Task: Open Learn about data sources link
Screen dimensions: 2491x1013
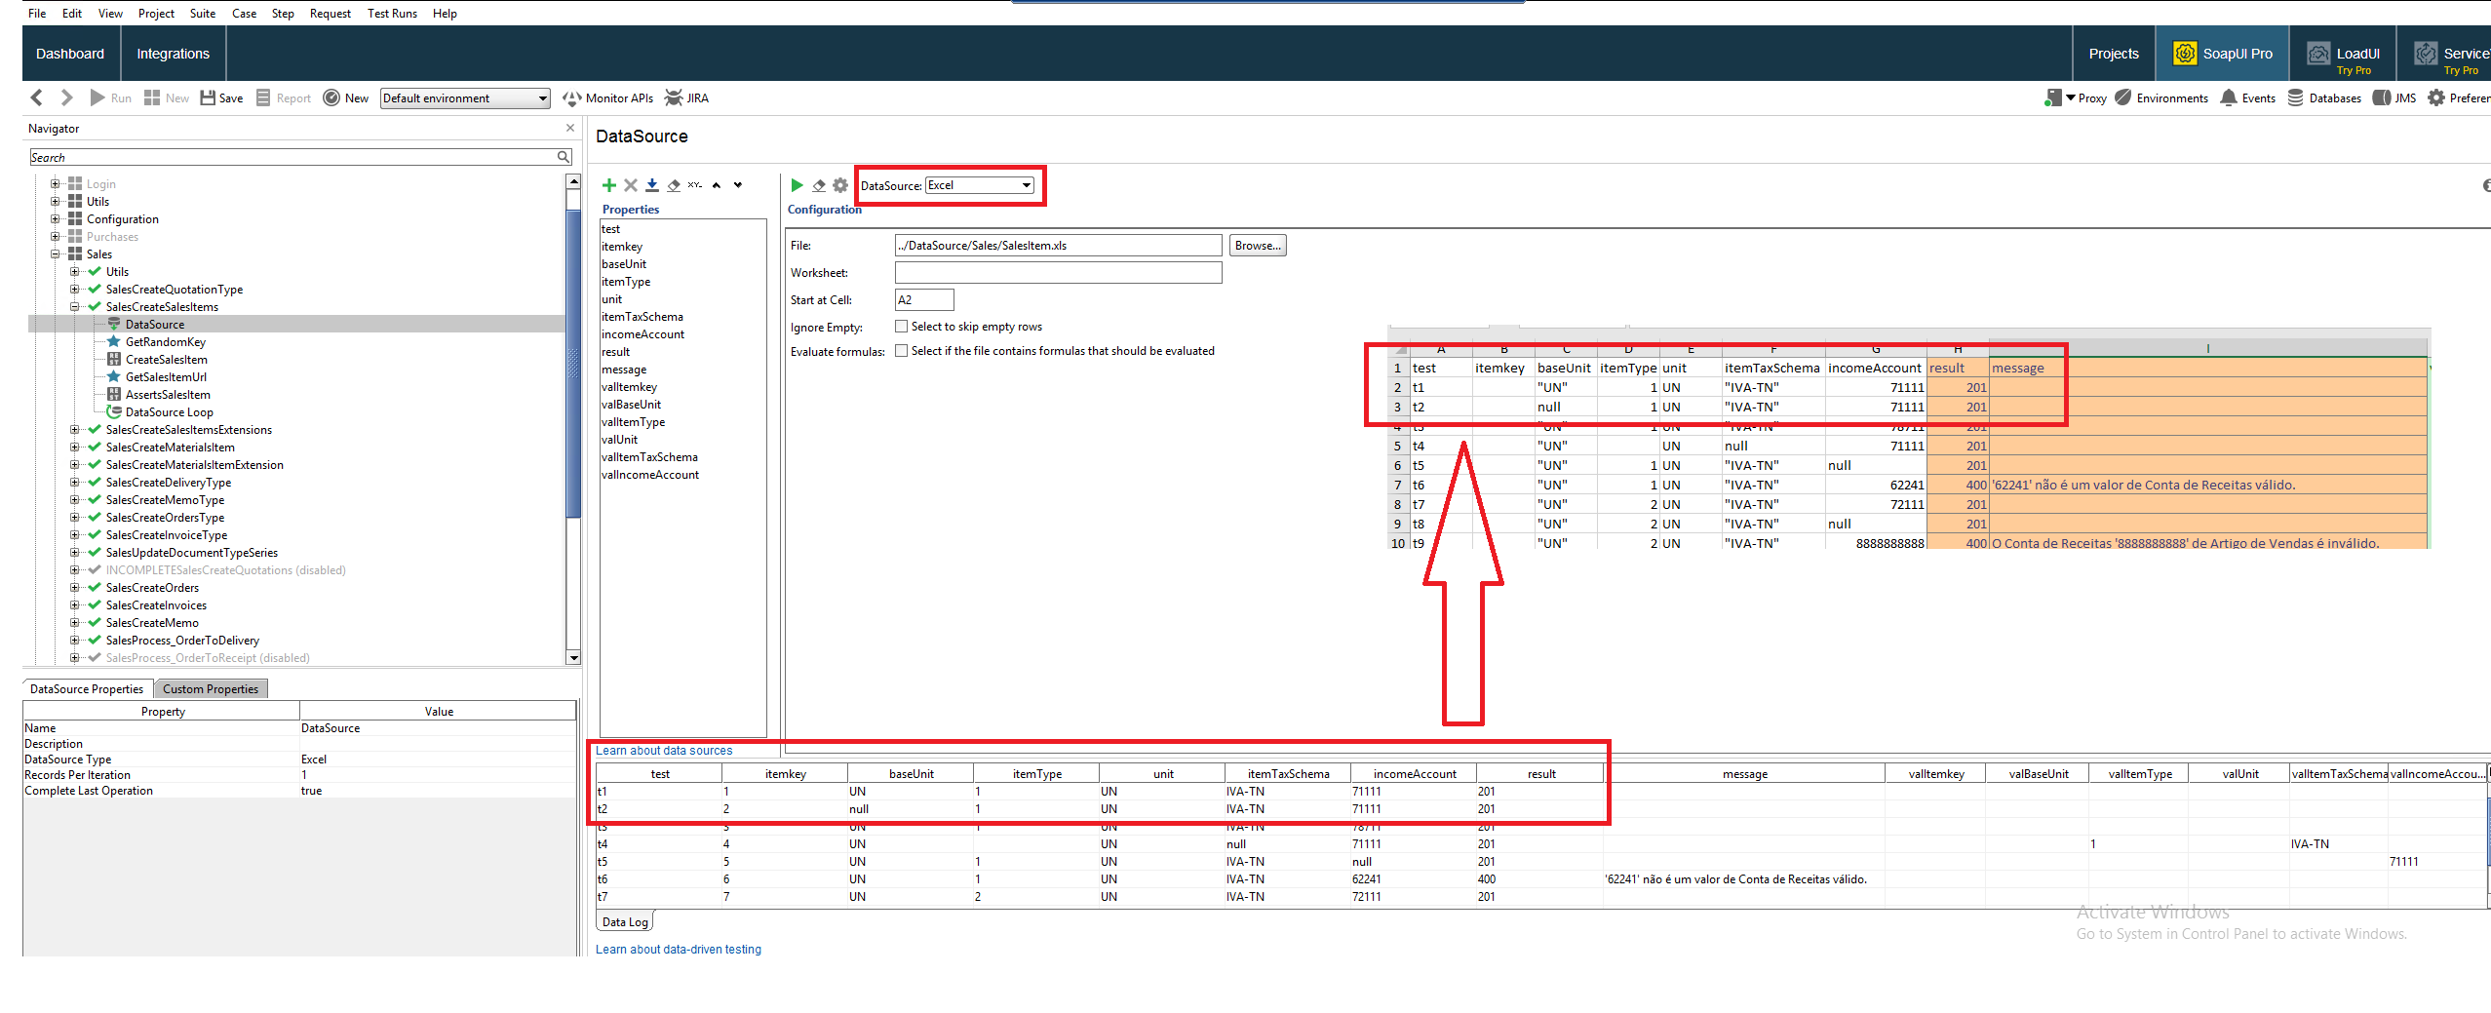Action: [x=664, y=751]
